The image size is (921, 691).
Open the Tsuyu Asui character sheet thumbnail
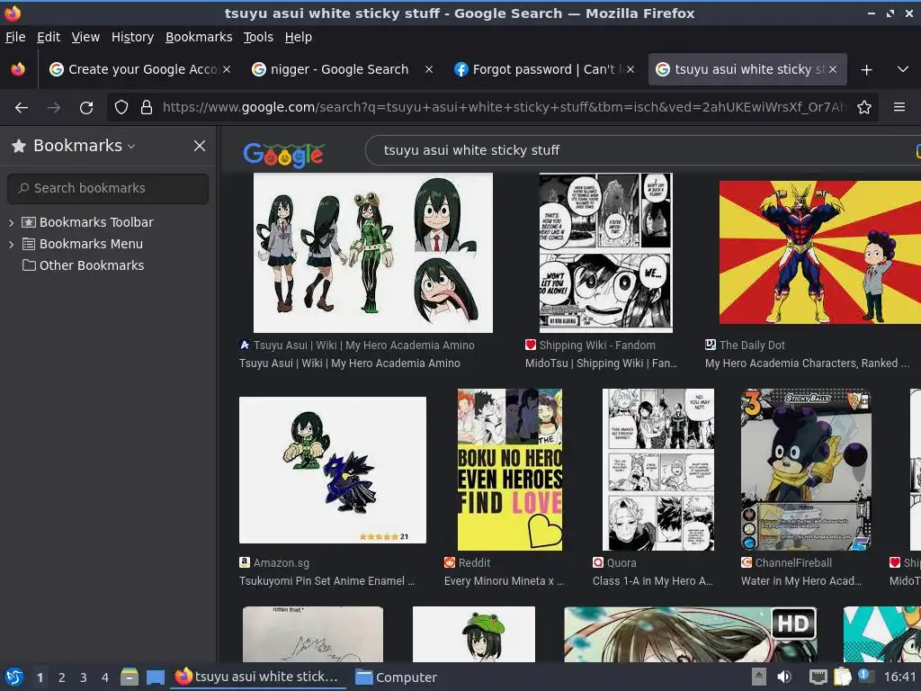pos(373,253)
